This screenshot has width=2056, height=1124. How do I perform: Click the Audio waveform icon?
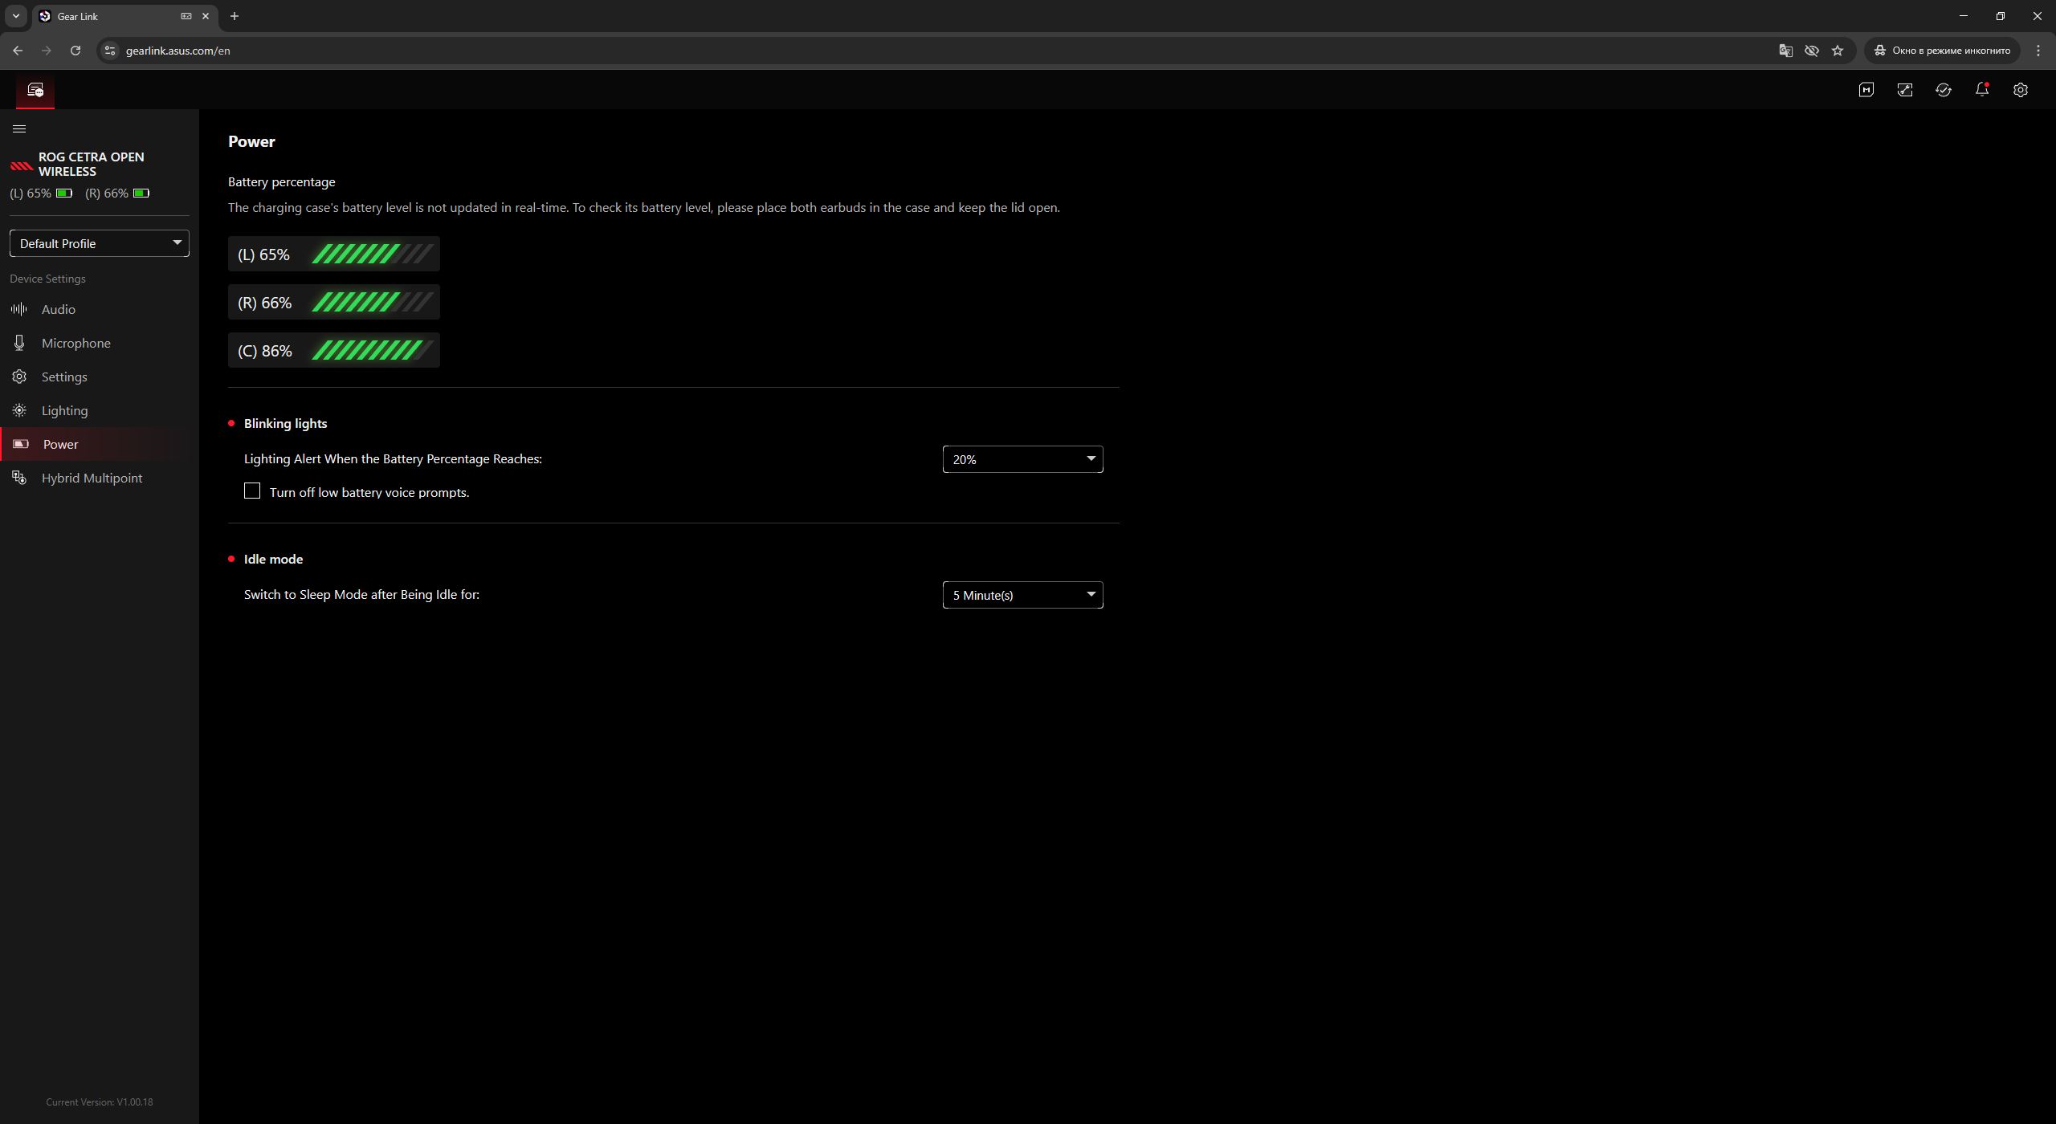(x=19, y=309)
